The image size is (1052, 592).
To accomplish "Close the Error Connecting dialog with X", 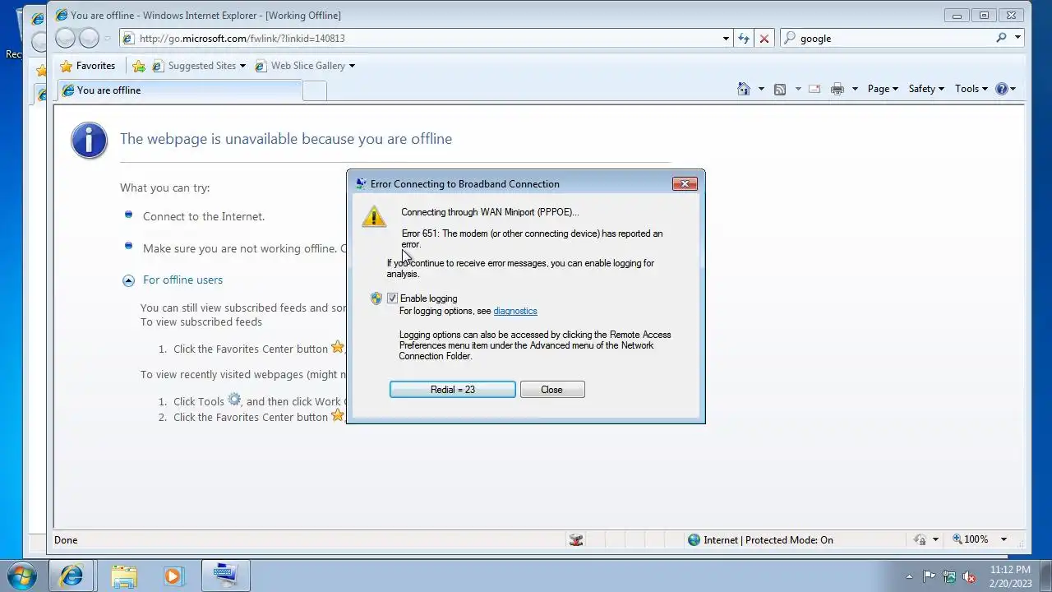I will point(685,183).
